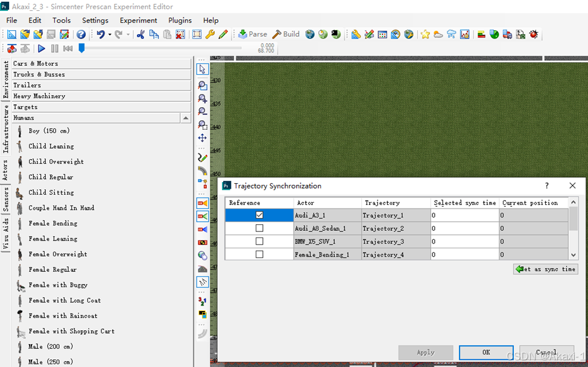Image resolution: width=588 pixels, height=367 pixels.
Task: Click the red ladybug debug icon
Action: (x=534, y=34)
